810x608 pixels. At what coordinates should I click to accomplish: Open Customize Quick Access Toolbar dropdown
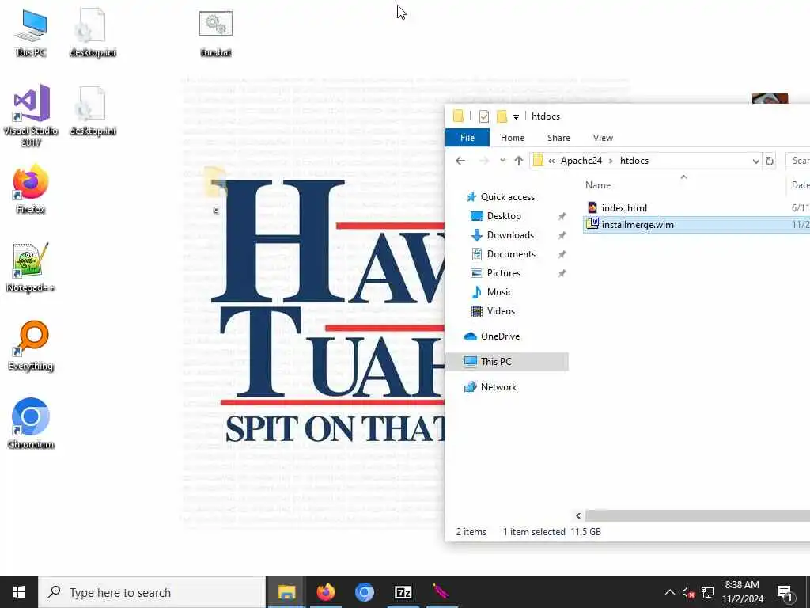[516, 117]
